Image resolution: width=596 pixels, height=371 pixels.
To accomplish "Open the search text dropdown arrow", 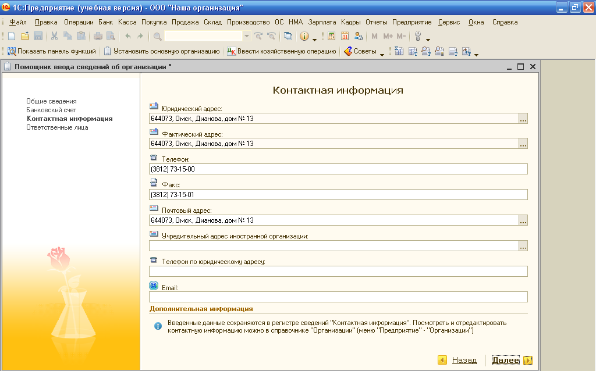I will pos(247,36).
